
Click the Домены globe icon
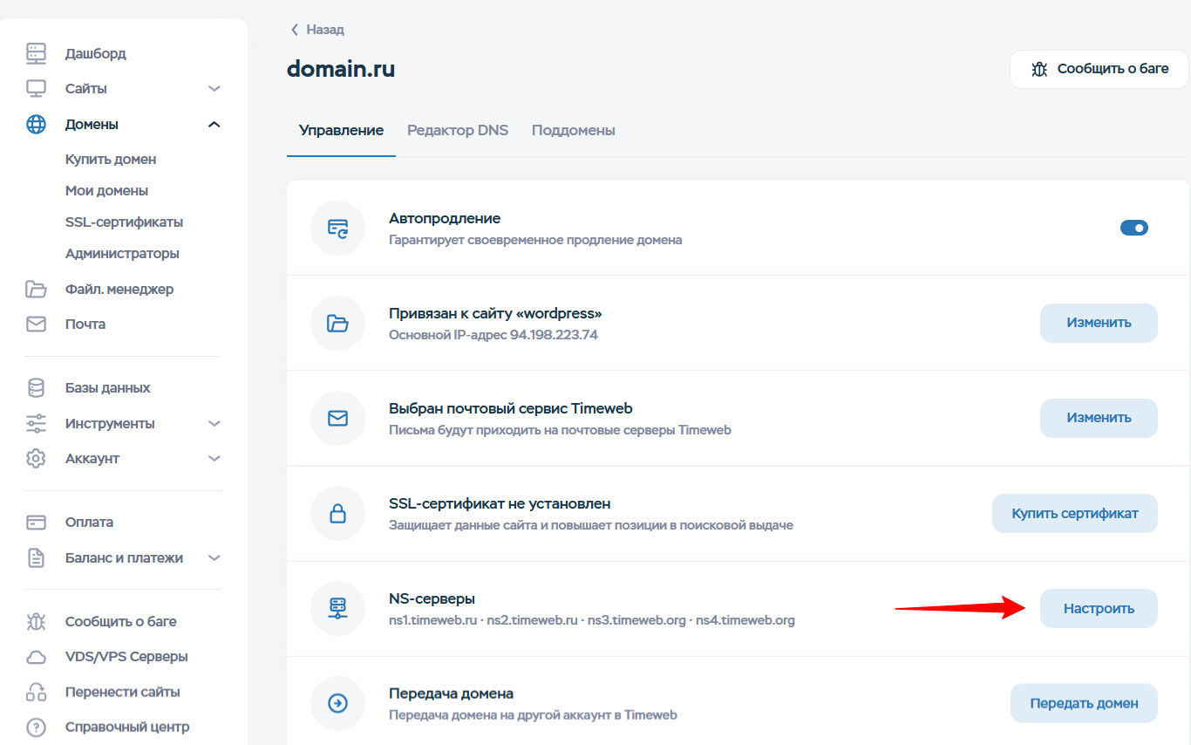point(36,125)
